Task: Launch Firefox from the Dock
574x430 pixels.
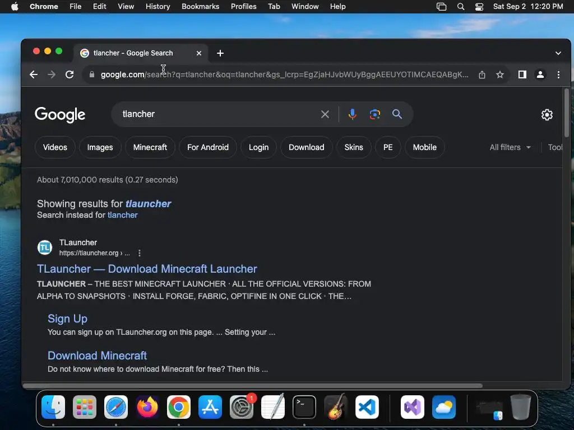Action: tap(147, 407)
